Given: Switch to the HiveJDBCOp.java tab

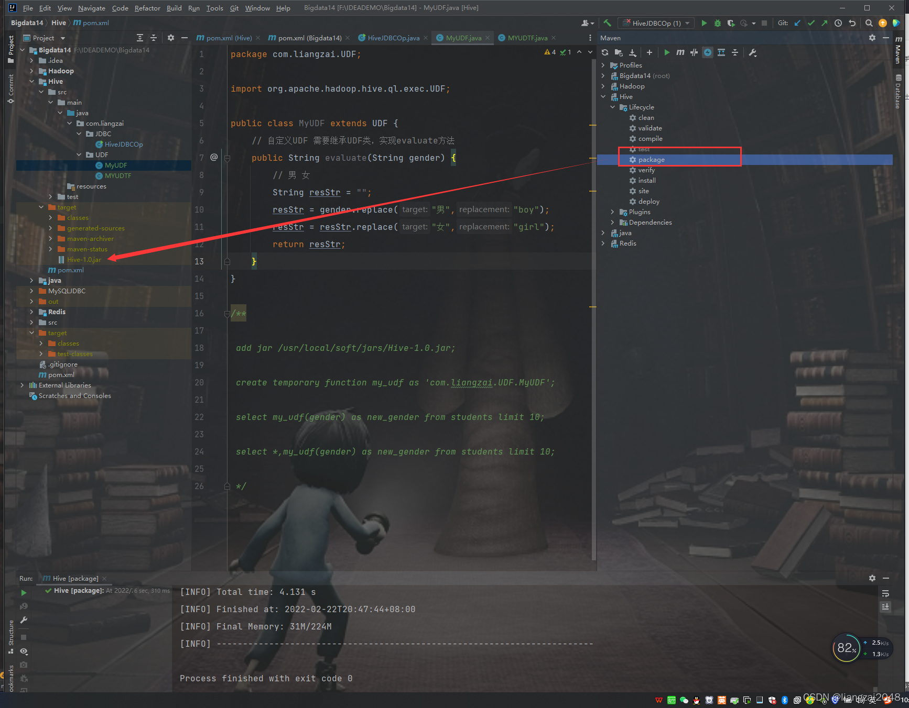Looking at the screenshot, I should tap(393, 38).
